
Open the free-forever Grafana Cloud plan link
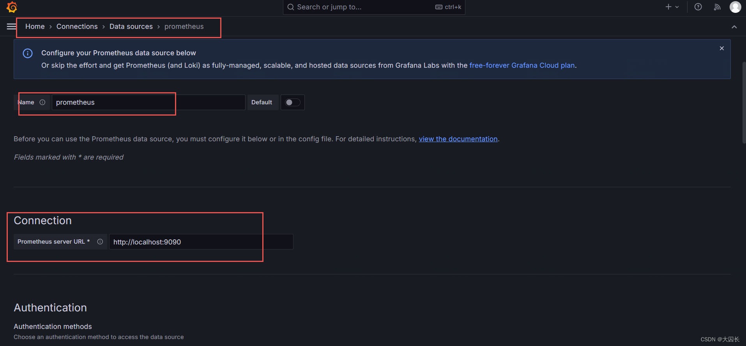click(522, 65)
